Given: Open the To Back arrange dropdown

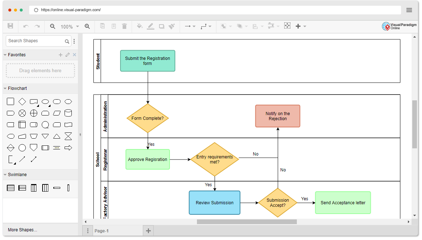Looking at the screenshot, I should [x=242, y=26].
